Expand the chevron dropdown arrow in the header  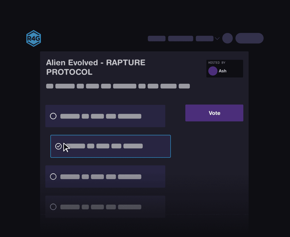(x=217, y=38)
